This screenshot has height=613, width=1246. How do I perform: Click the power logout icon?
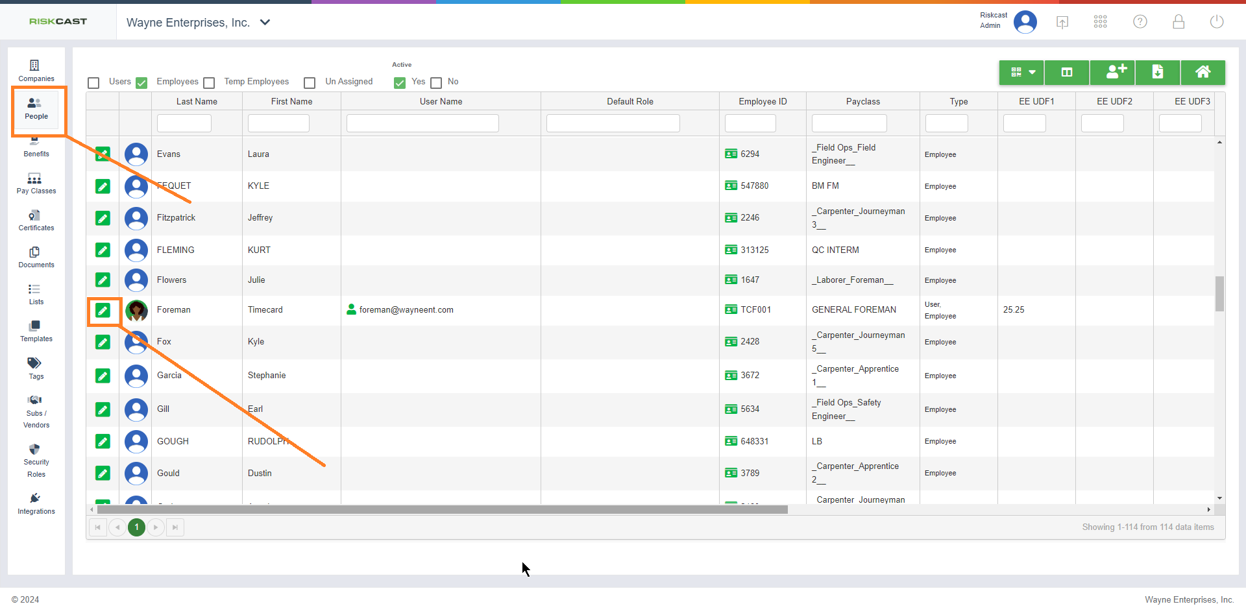tap(1216, 22)
